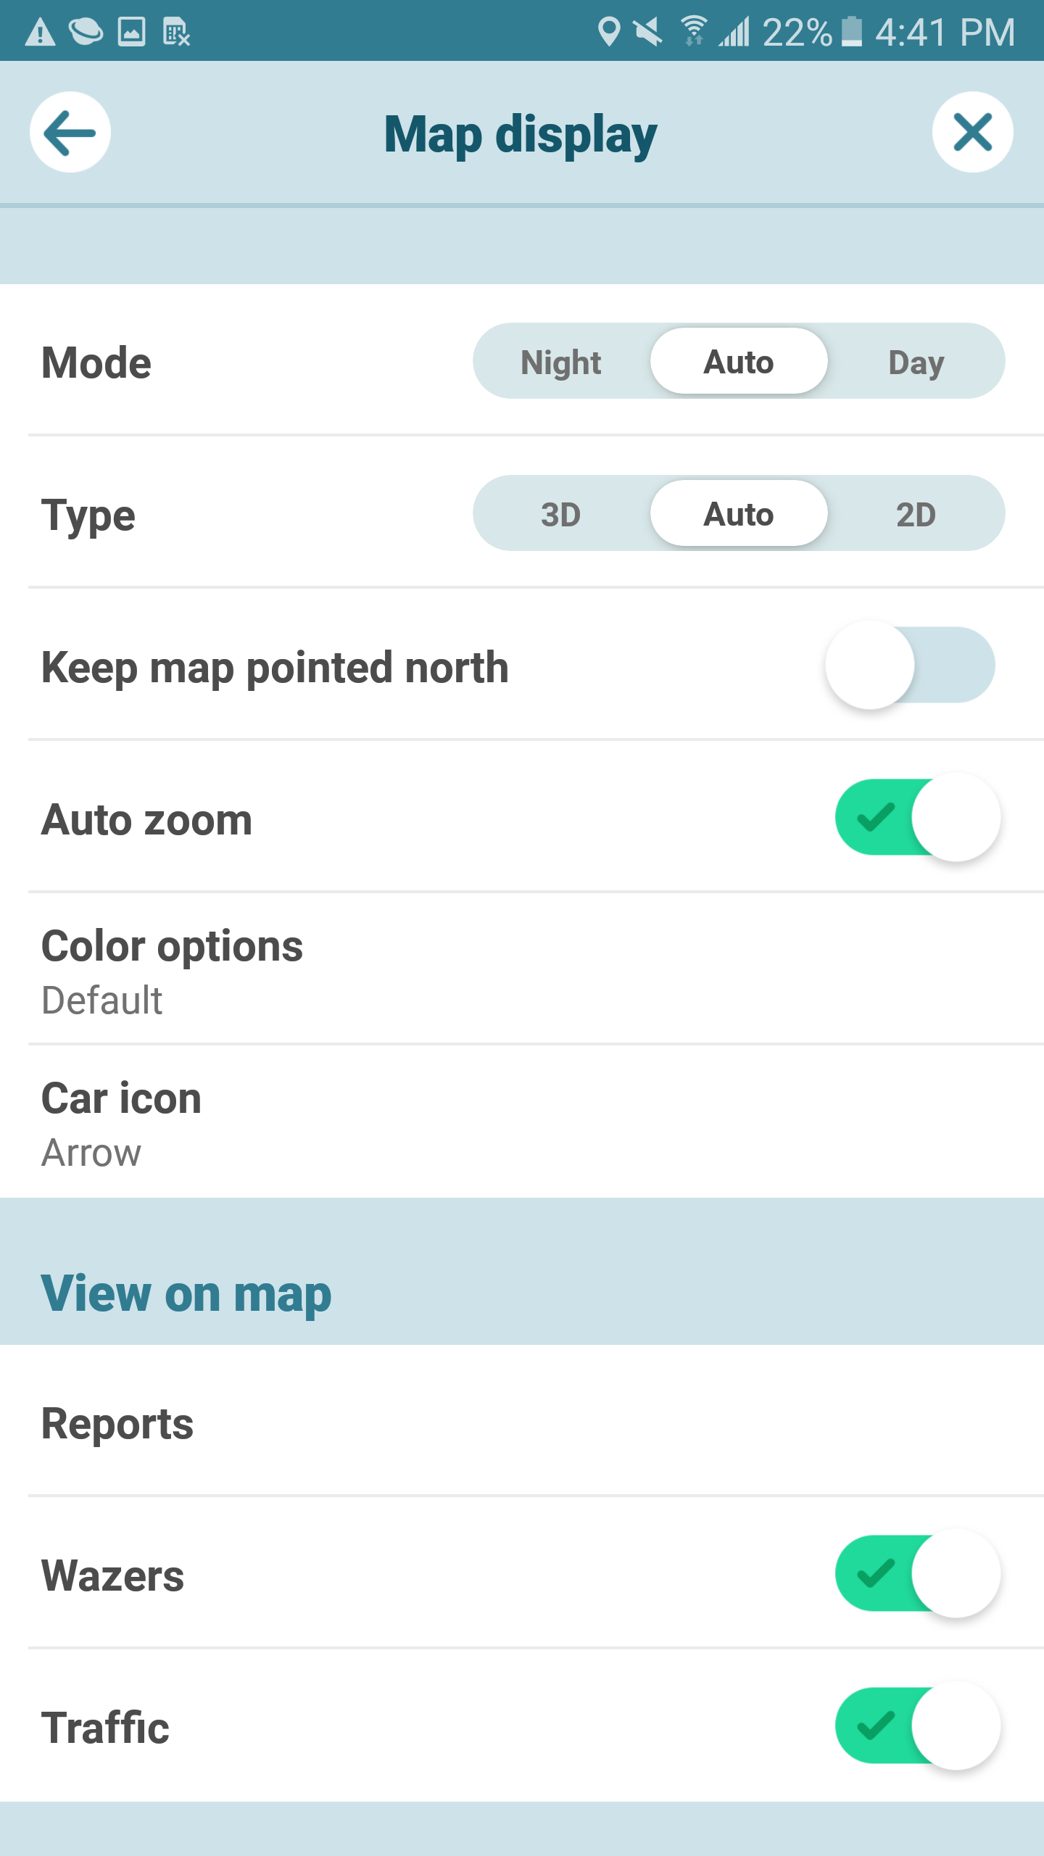Select Night mode

(x=561, y=362)
